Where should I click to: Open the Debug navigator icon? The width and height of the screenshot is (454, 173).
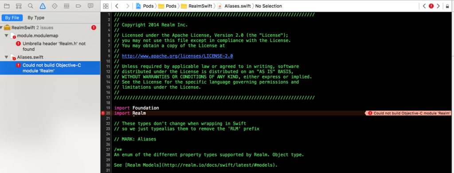pos(67,6)
